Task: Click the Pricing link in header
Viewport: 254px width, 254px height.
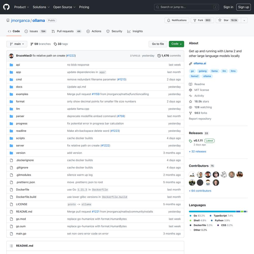Action: (x=84, y=7)
